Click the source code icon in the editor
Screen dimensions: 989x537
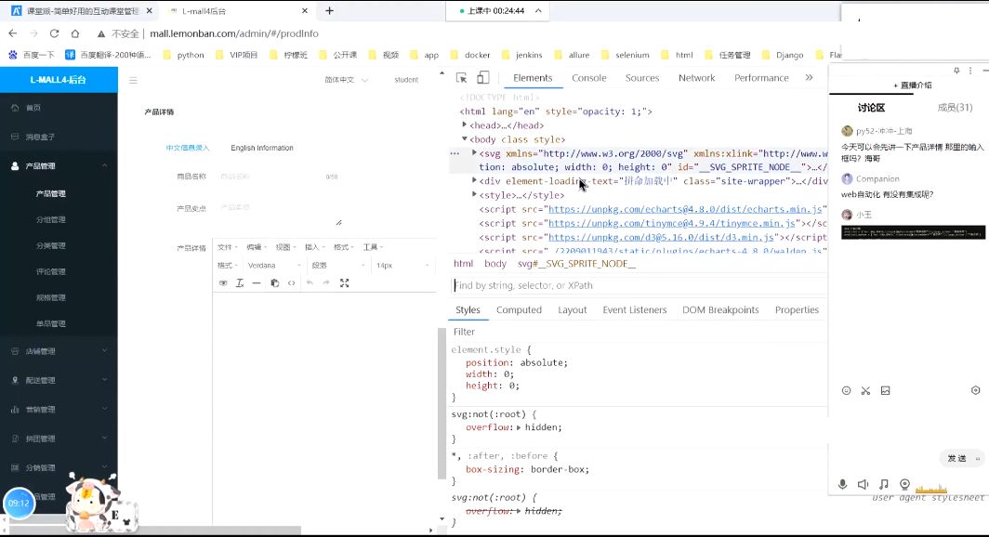point(292,283)
